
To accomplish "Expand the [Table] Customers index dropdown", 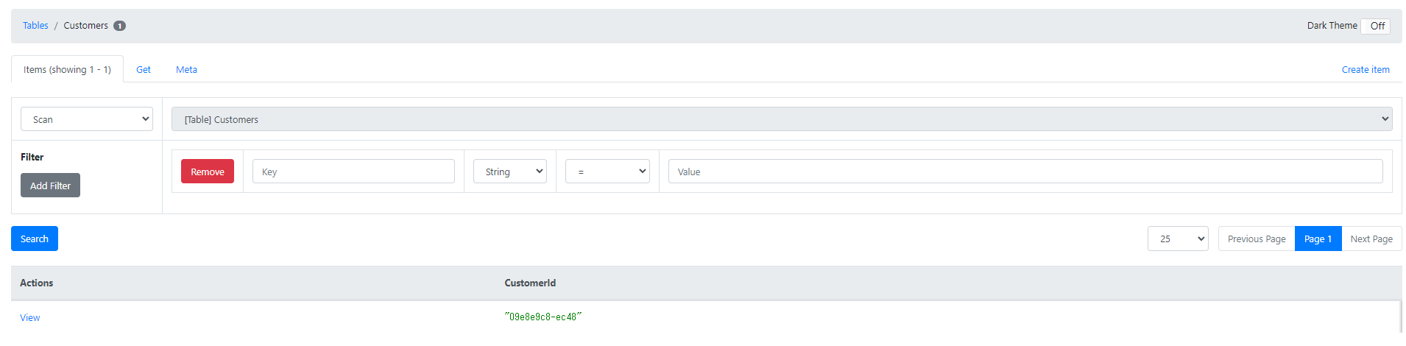I will pos(782,119).
